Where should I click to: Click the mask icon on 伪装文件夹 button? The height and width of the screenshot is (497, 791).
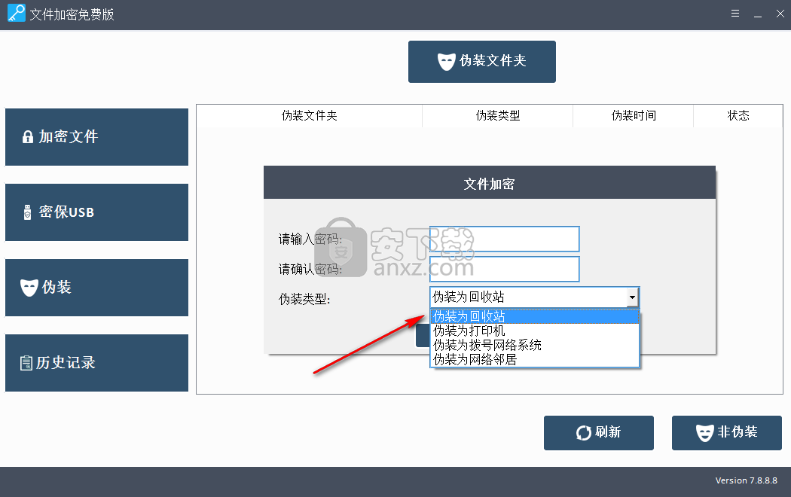447,61
